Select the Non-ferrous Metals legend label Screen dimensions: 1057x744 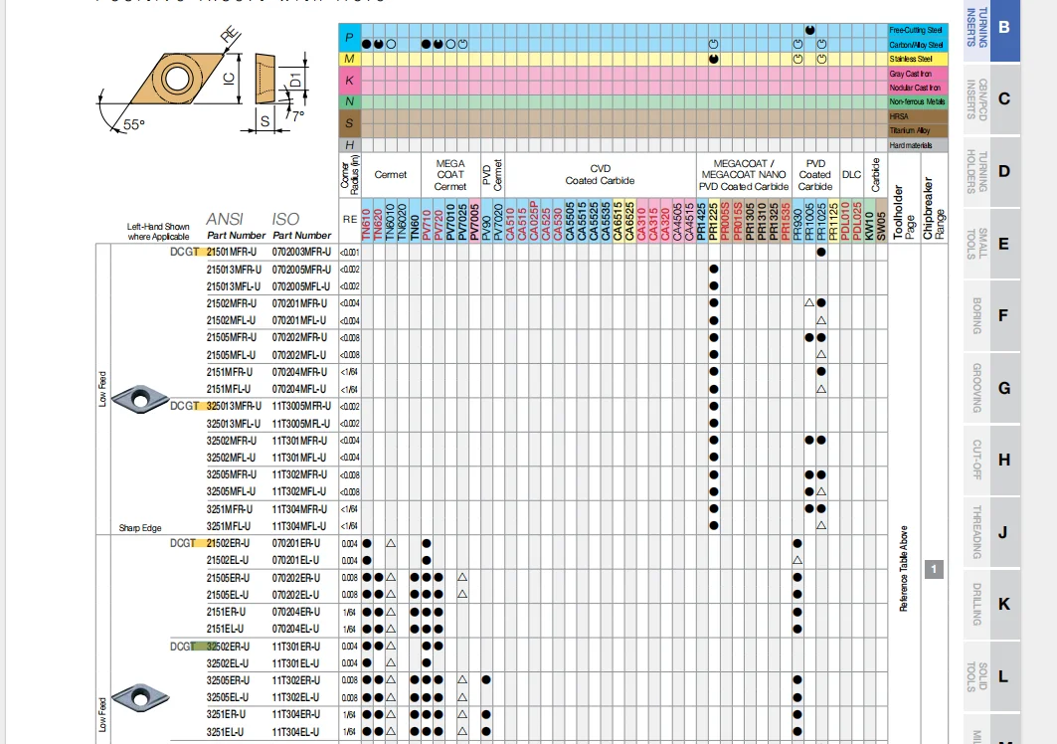pos(917,101)
